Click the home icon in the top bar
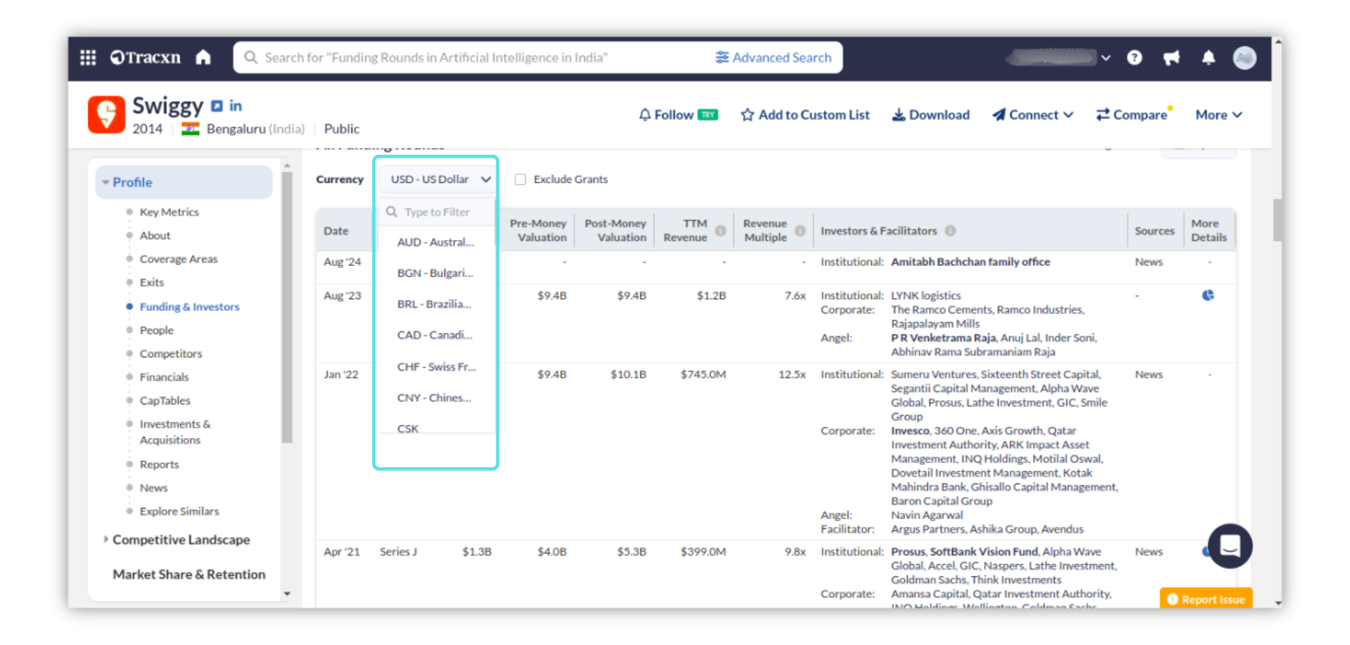The image size is (1350, 645). (203, 58)
